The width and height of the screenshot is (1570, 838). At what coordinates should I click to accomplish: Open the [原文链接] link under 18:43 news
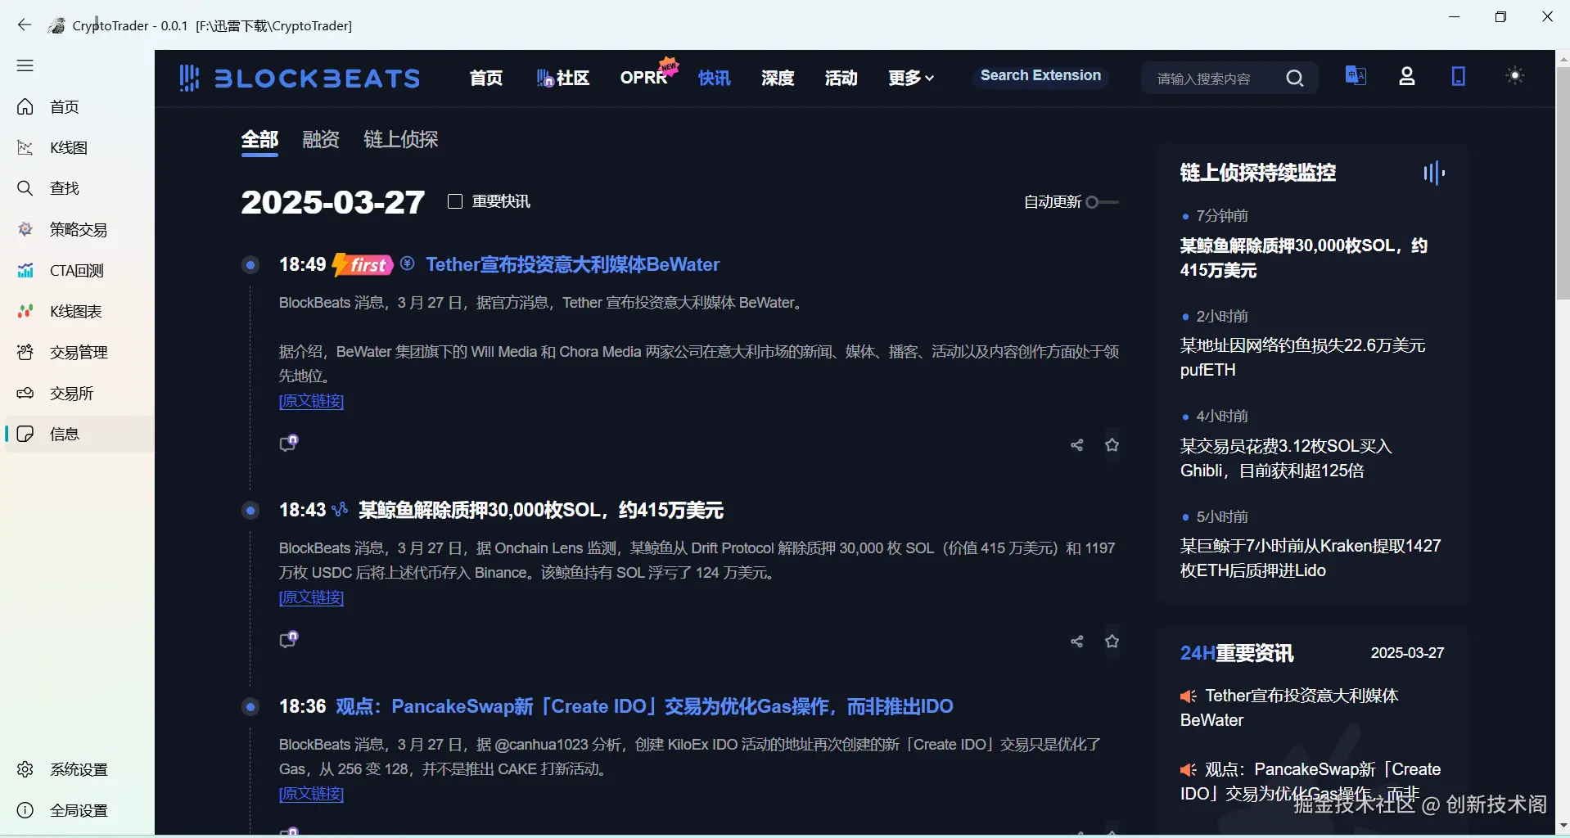point(310,597)
